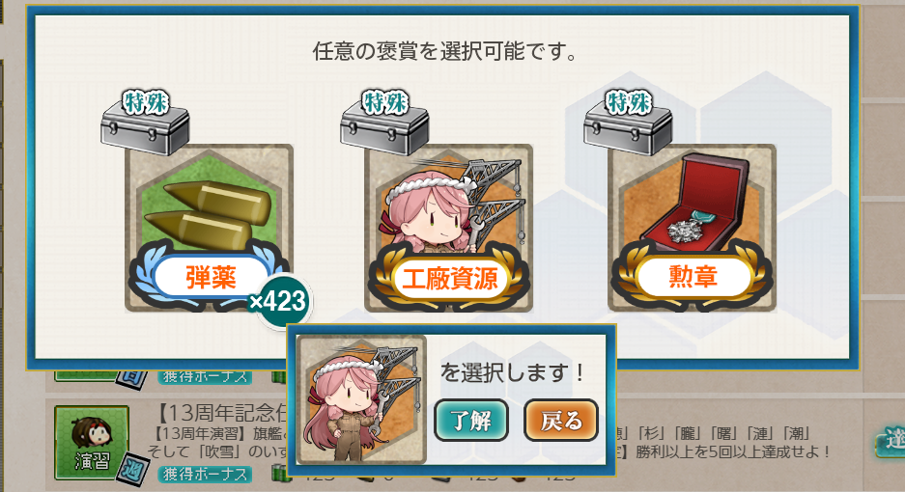Open the 13周年記念 quest title

pyautogui.click(x=221, y=413)
